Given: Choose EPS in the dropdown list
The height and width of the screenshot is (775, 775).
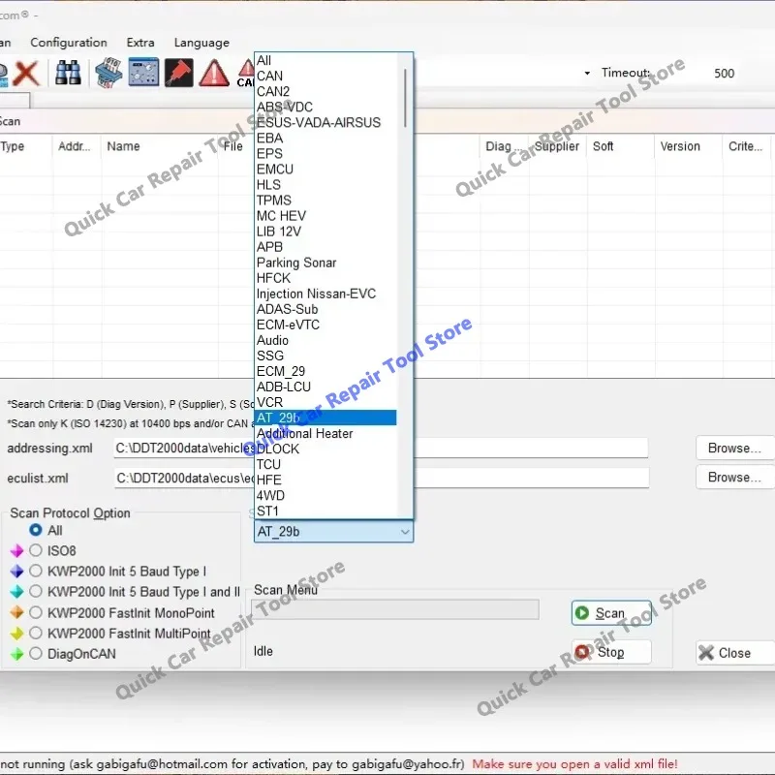Looking at the screenshot, I should pyautogui.click(x=325, y=154).
